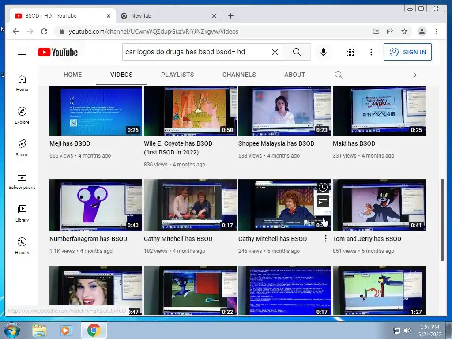Open the 0:17 blue screen video thumbnail
452x339 pixels.
pos(285,290)
